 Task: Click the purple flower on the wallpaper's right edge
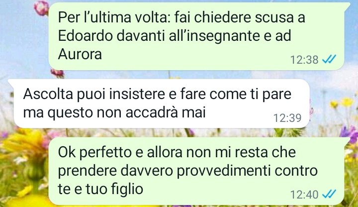(x=350, y=134)
